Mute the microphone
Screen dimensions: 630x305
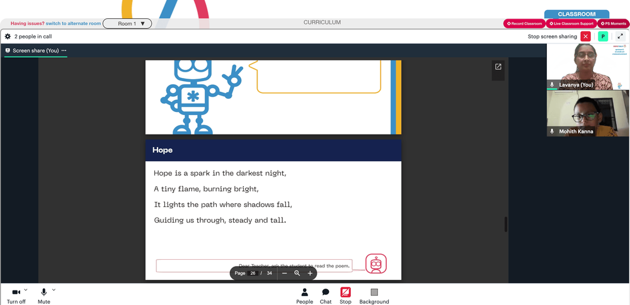coord(44,296)
